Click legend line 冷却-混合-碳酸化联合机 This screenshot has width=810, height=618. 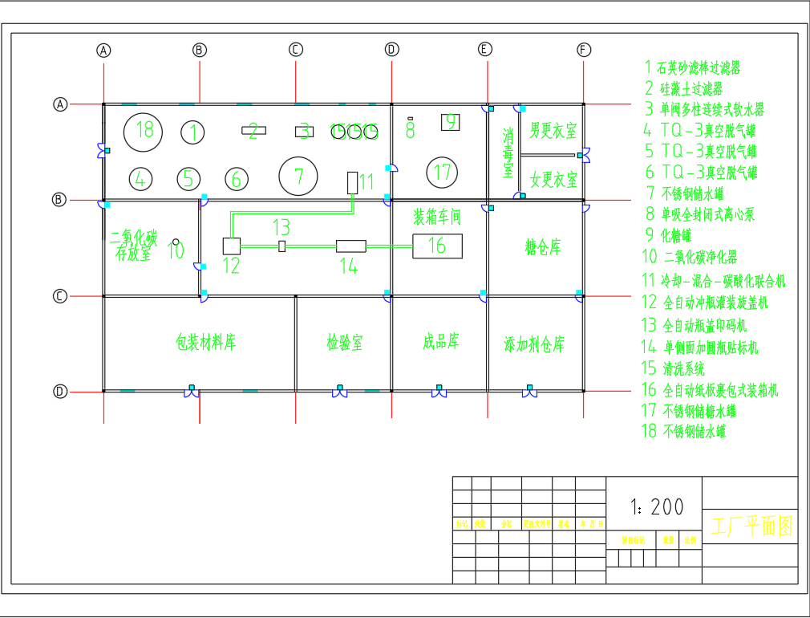click(x=723, y=281)
